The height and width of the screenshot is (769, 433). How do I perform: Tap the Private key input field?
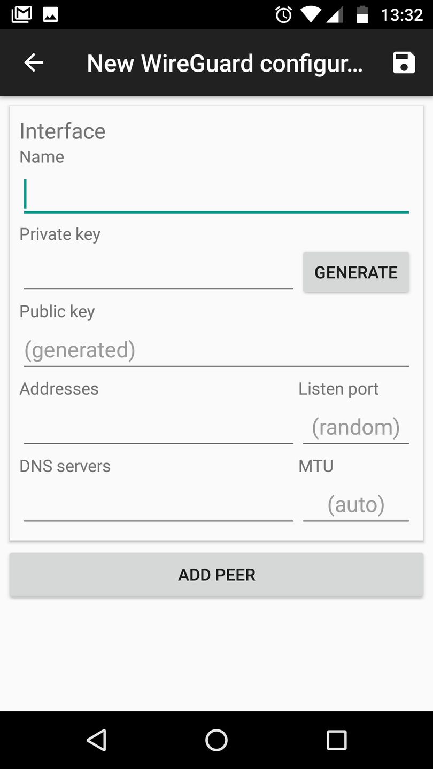click(x=158, y=272)
